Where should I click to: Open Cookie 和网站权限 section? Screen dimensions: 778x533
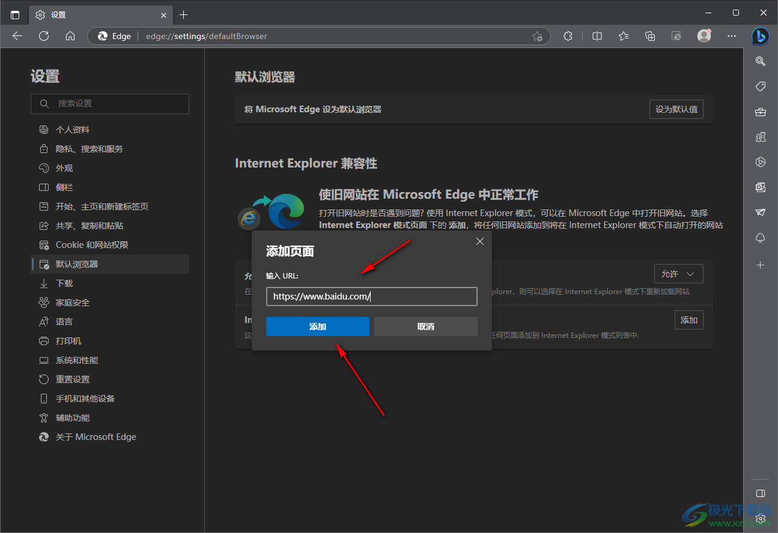(x=110, y=245)
